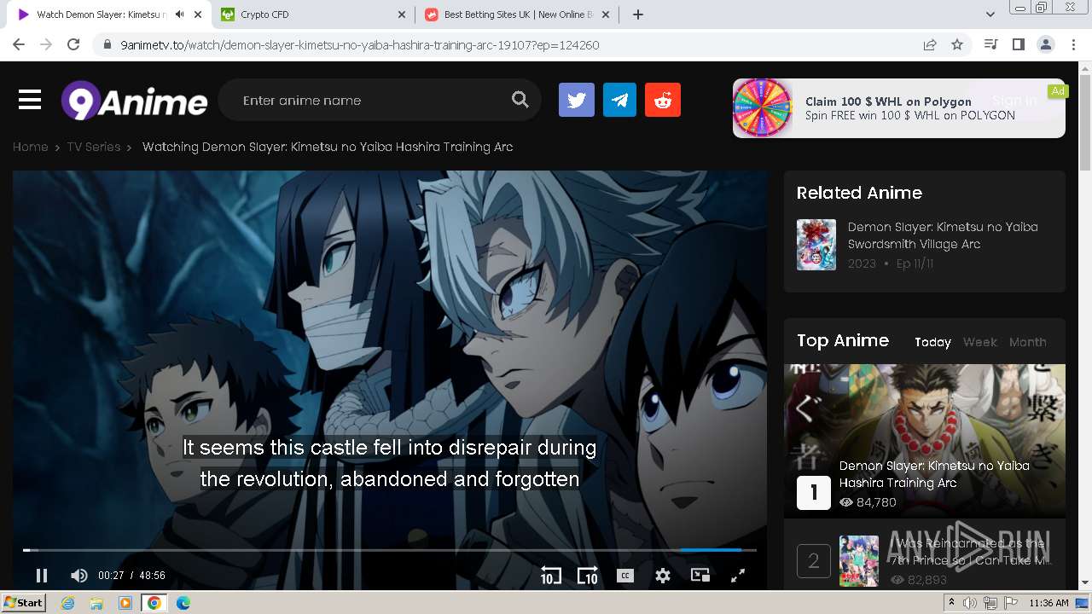1092x614 pixels.
Task: Switch to Week top anime tab
Action: [x=979, y=342]
